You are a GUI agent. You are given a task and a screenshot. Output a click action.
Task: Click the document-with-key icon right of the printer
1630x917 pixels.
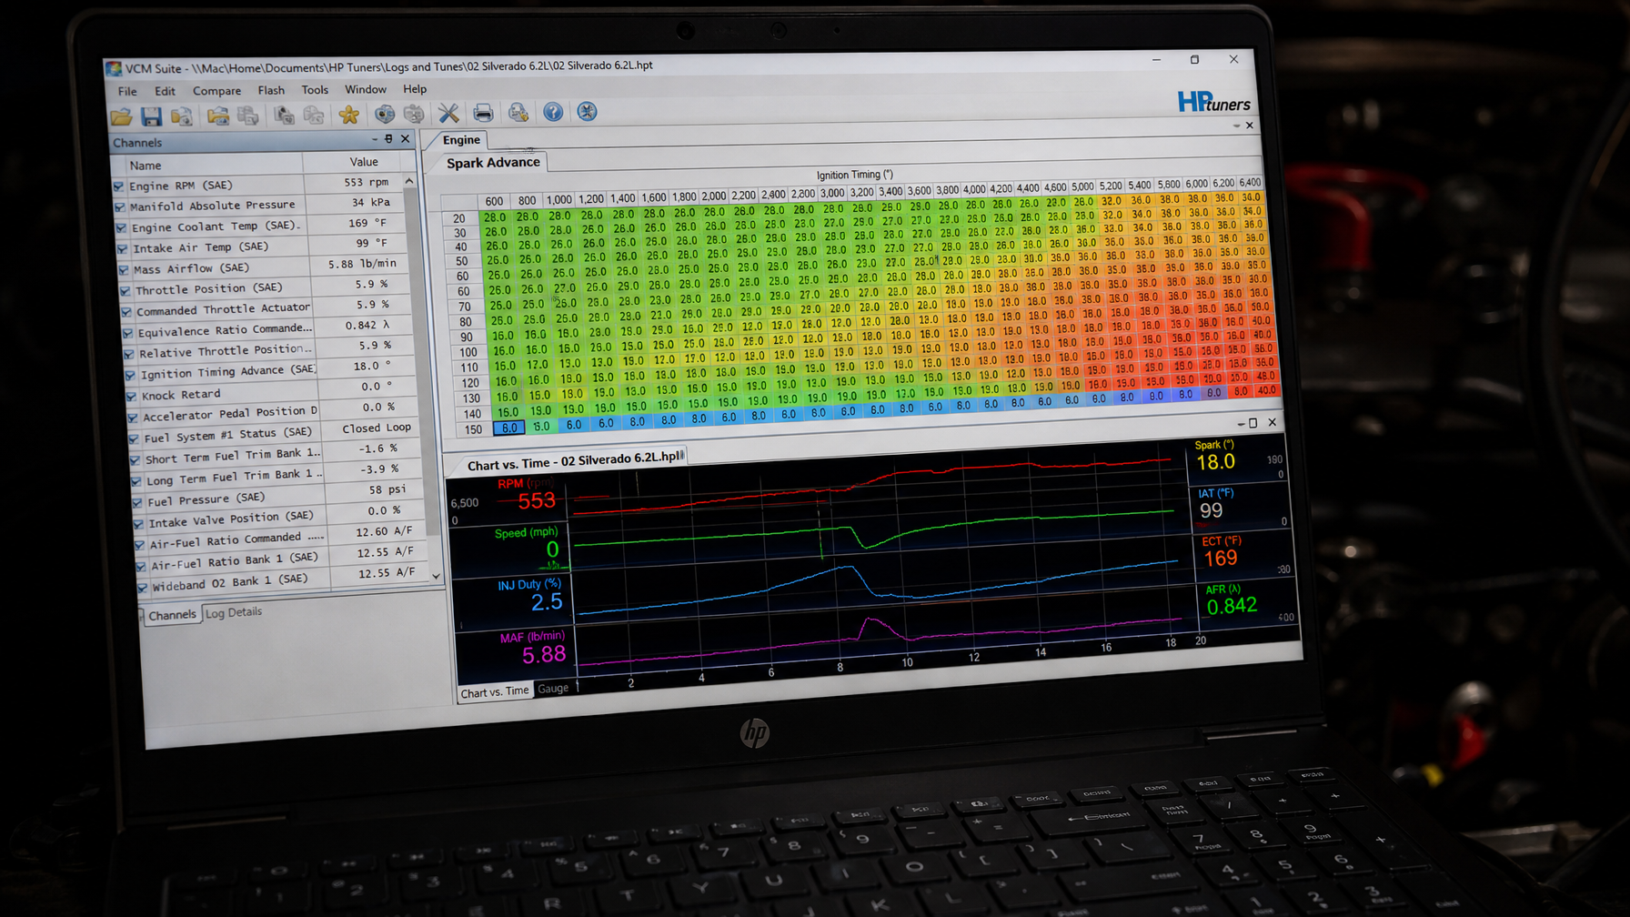(518, 112)
